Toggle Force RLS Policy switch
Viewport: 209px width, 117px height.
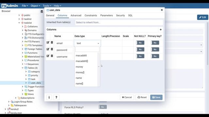pyautogui.click(x=103, y=107)
